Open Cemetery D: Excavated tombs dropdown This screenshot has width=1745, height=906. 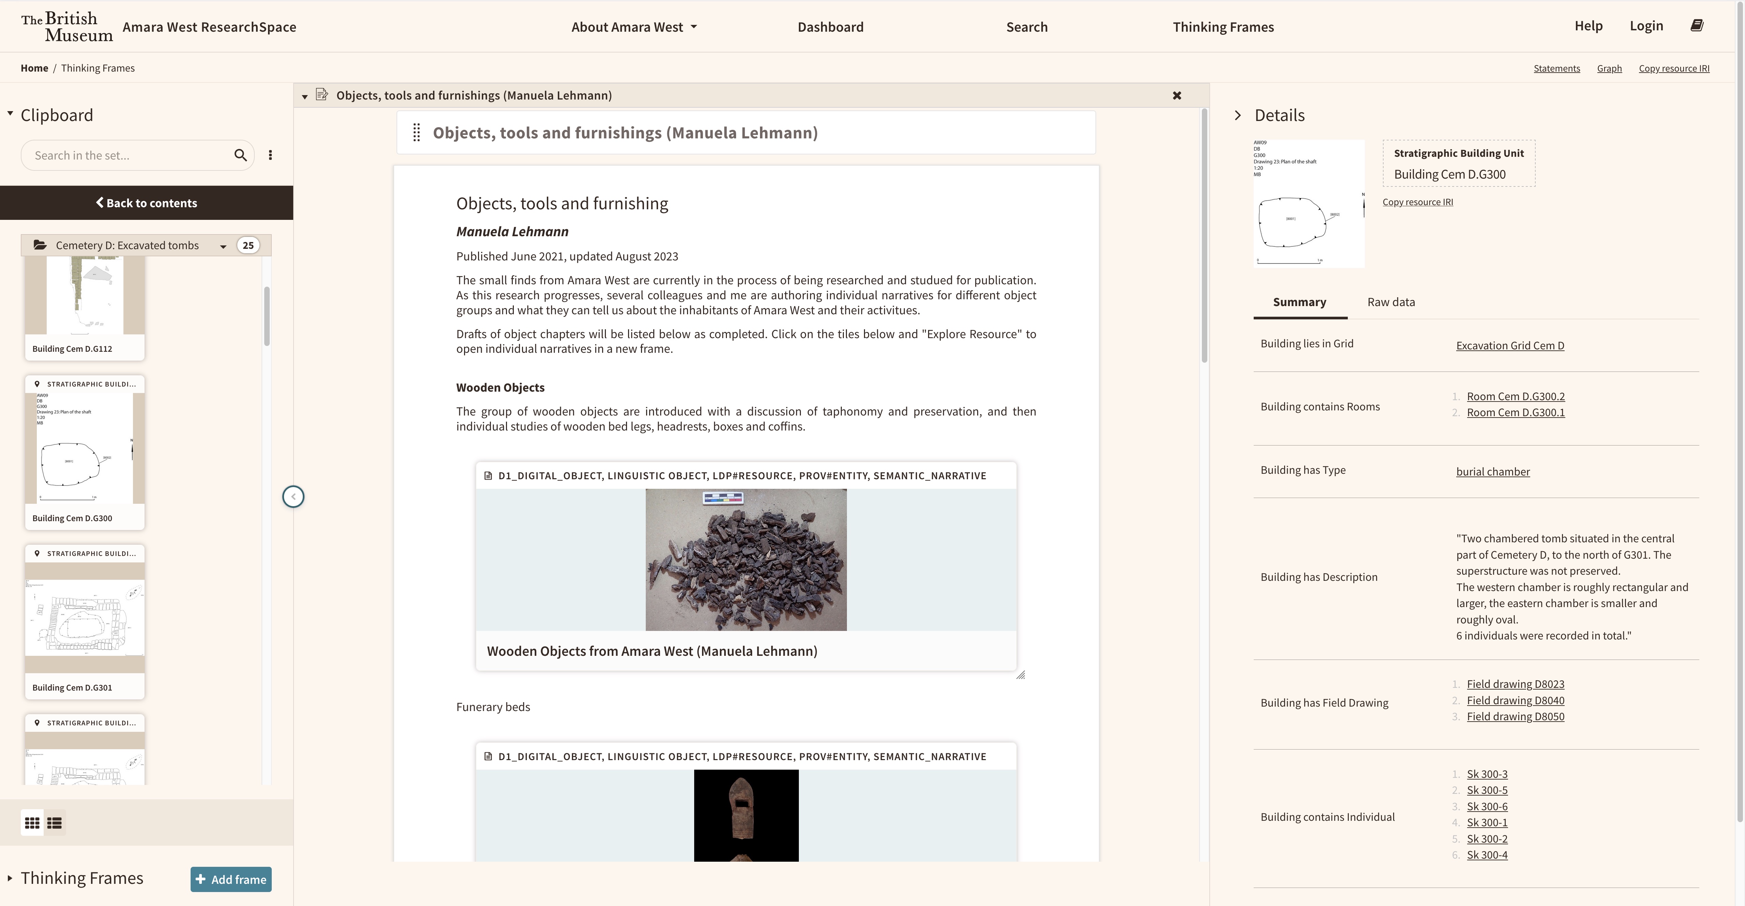tap(223, 246)
